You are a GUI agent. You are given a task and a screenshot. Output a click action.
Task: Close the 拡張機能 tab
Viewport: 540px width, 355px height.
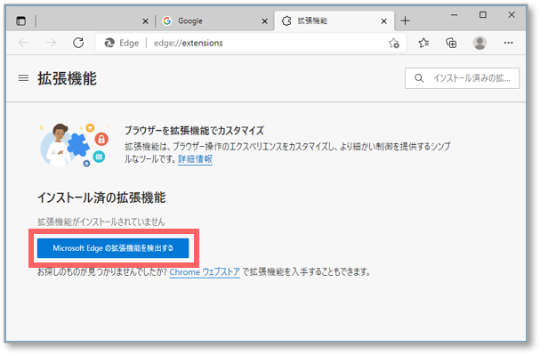383,21
